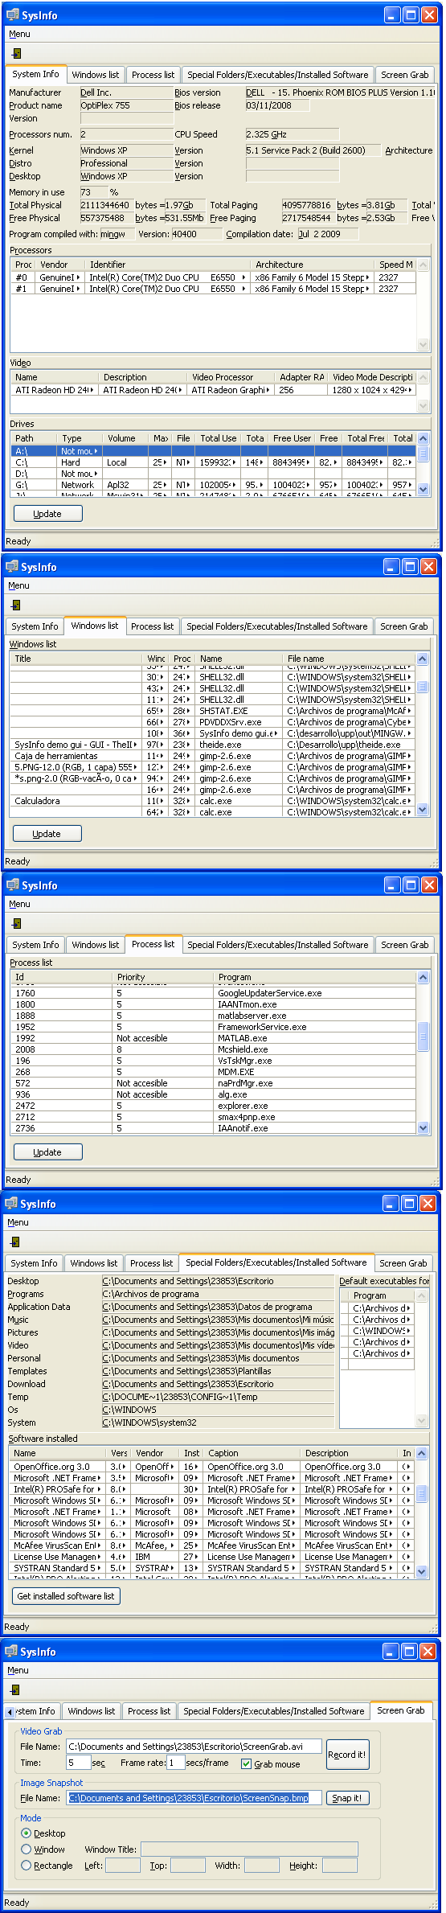In Process list window, open Special Folders tab

[x=278, y=945]
